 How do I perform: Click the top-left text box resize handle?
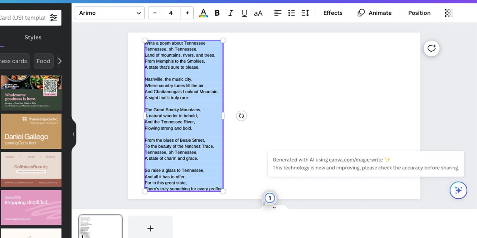click(x=145, y=41)
